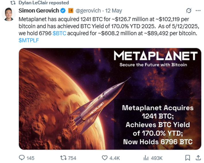Click the blue verified checkmark badge
This screenshot has width=204, height=163.
pyautogui.click(x=63, y=11)
